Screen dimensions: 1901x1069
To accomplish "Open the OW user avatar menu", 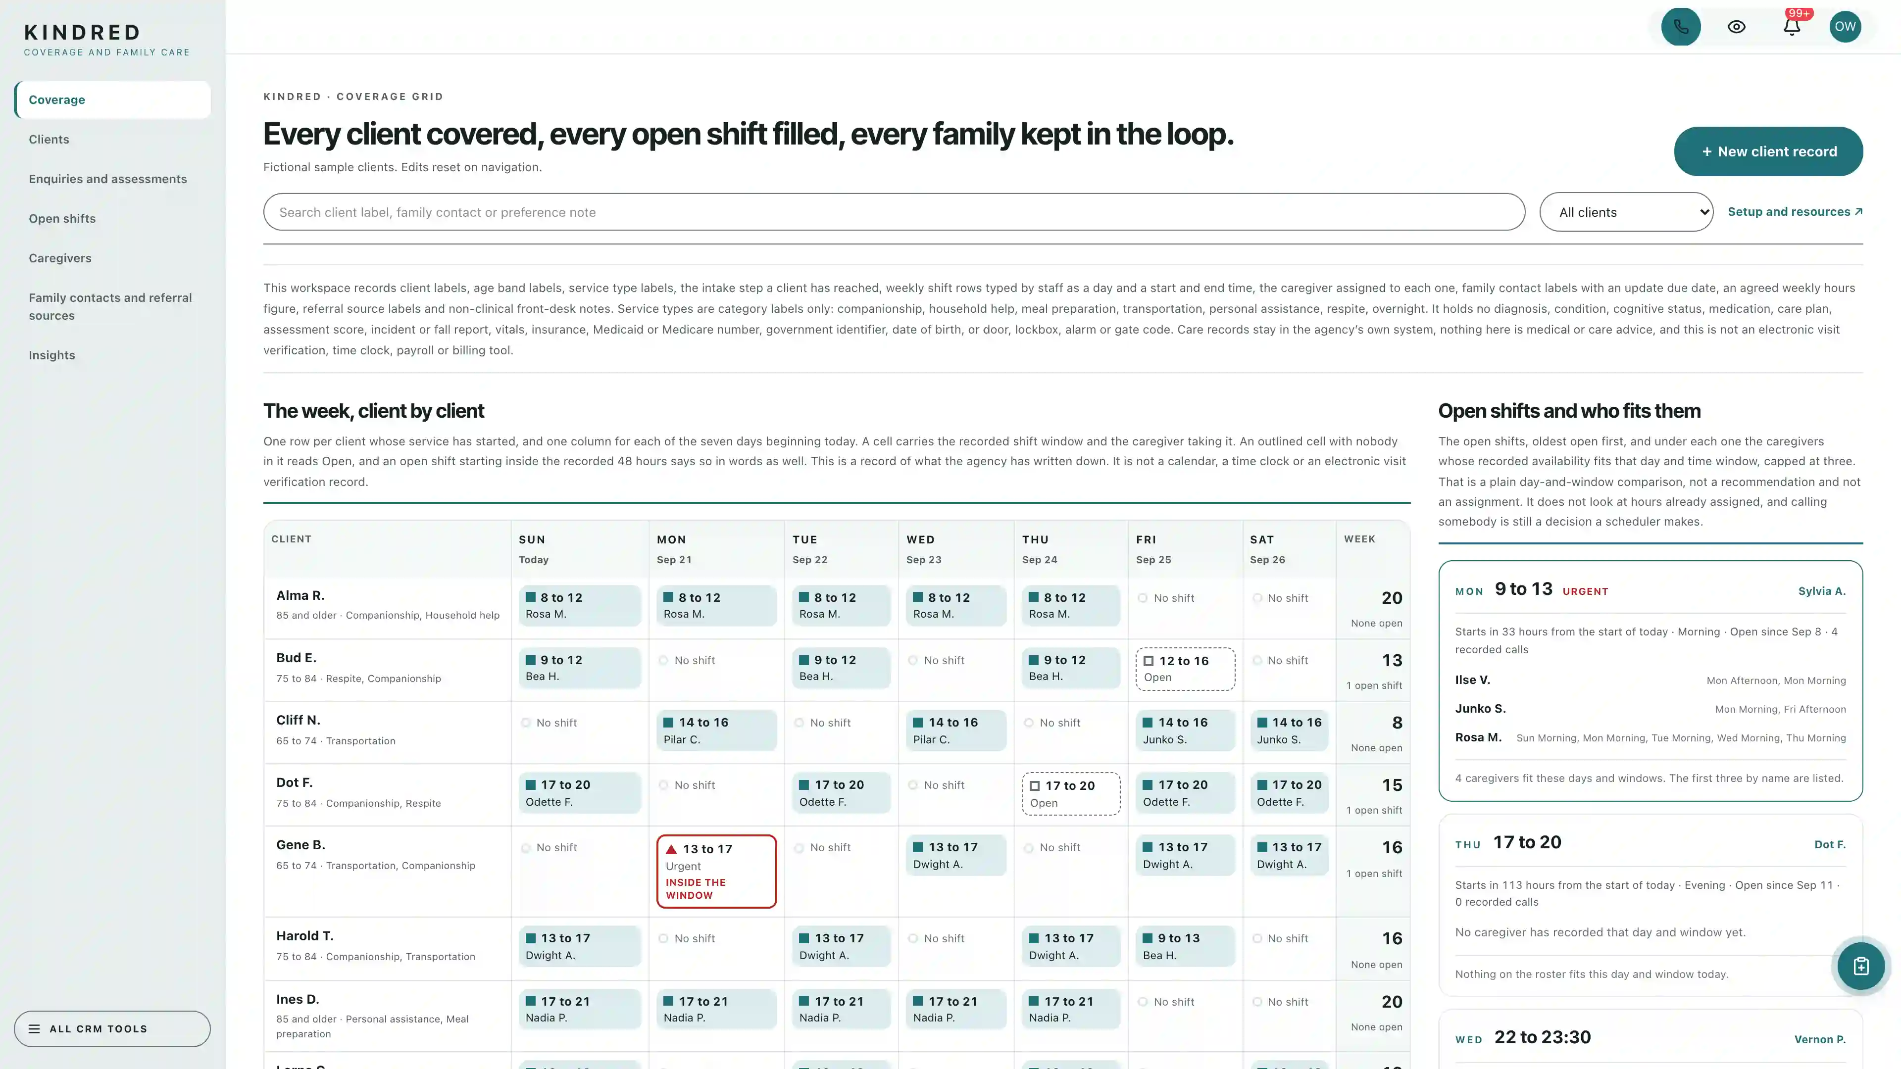I will click(1845, 27).
